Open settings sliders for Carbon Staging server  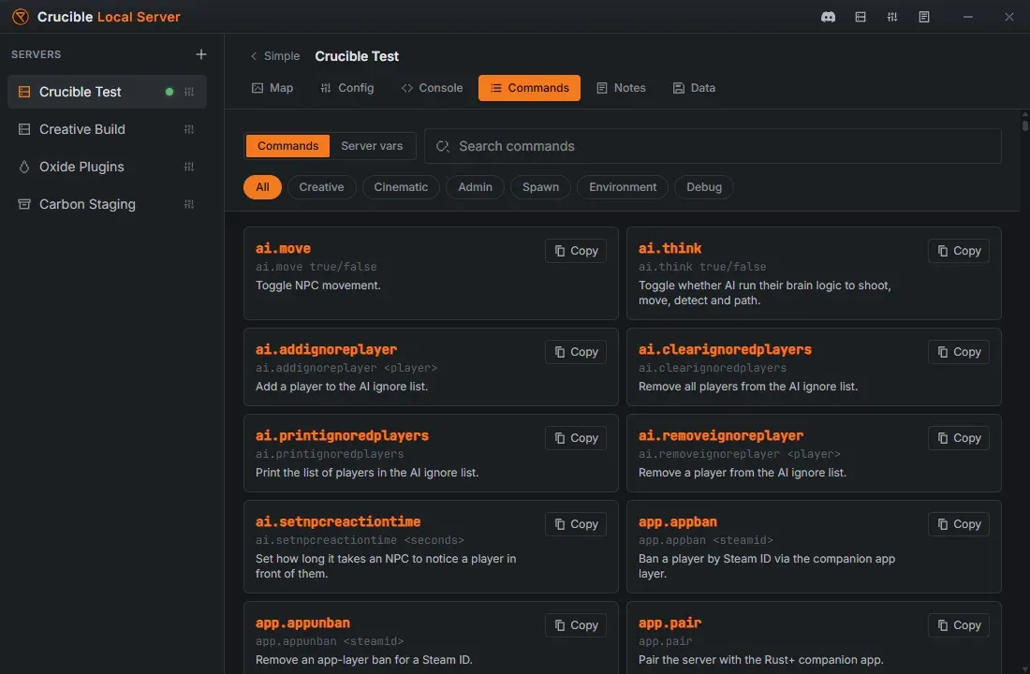coord(189,204)
